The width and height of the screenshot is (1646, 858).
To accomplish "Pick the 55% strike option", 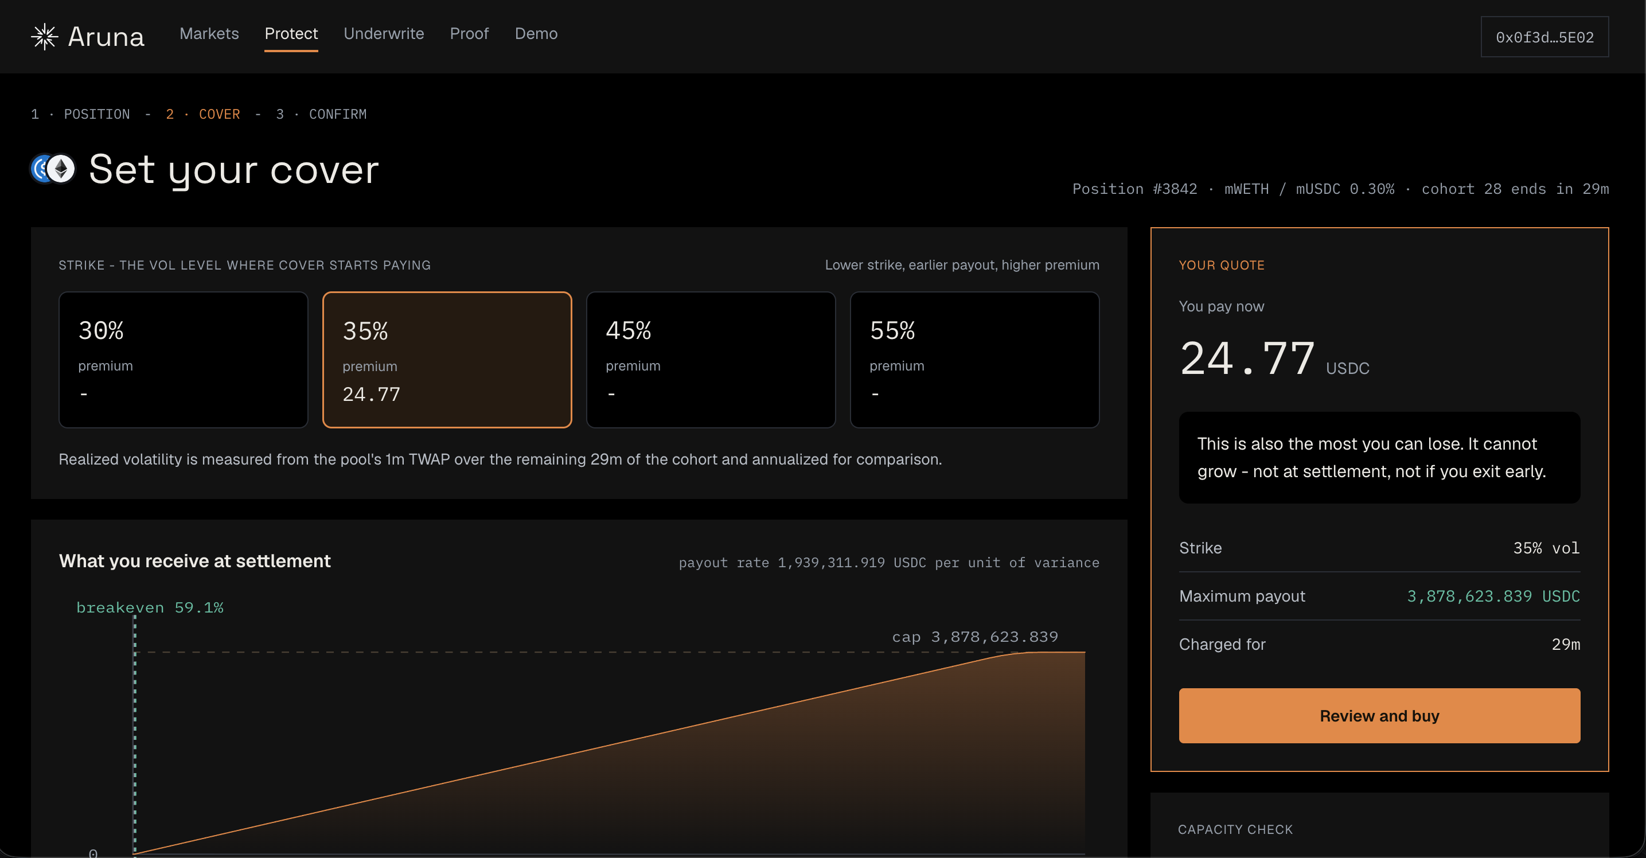I will click(x=974, y=360).
